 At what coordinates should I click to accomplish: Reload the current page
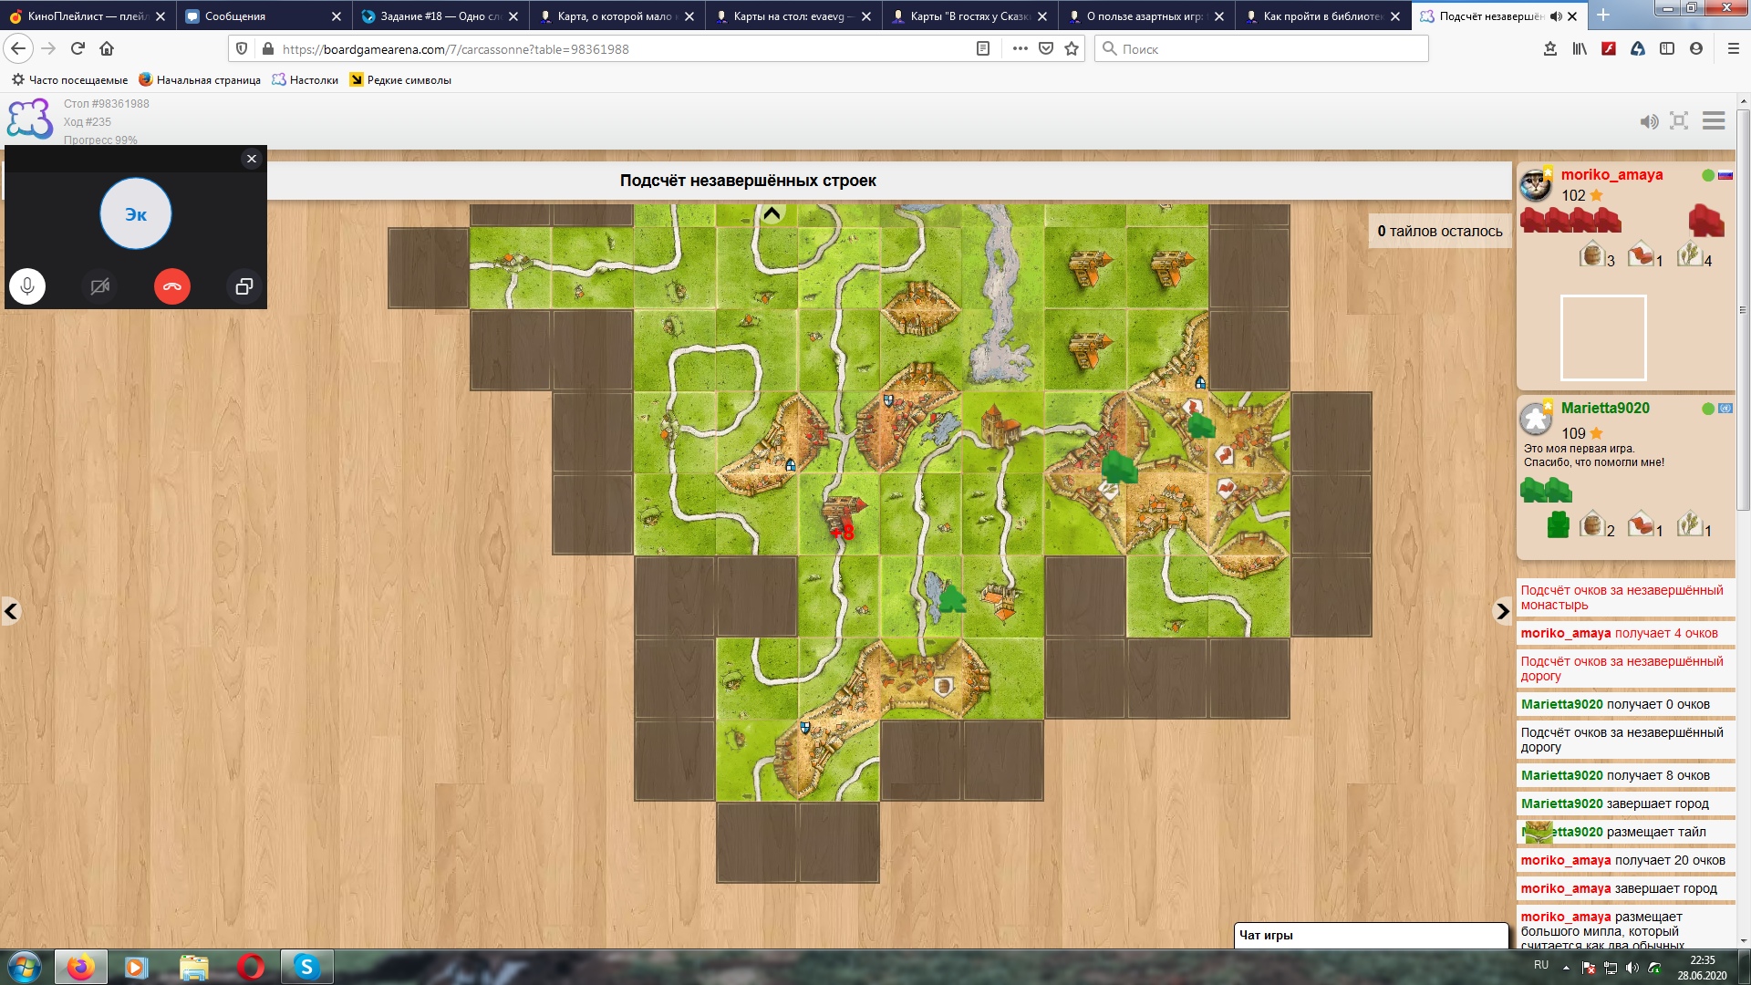(x=78, y=49)
